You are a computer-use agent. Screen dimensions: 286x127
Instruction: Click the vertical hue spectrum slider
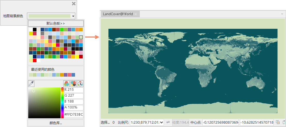[62, 103]
